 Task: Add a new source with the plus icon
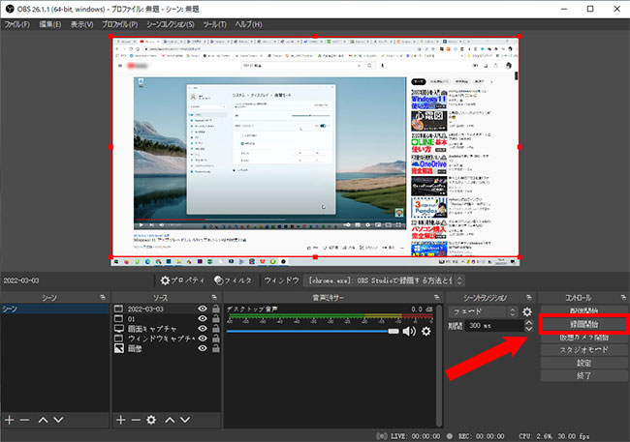coord(121,420)
